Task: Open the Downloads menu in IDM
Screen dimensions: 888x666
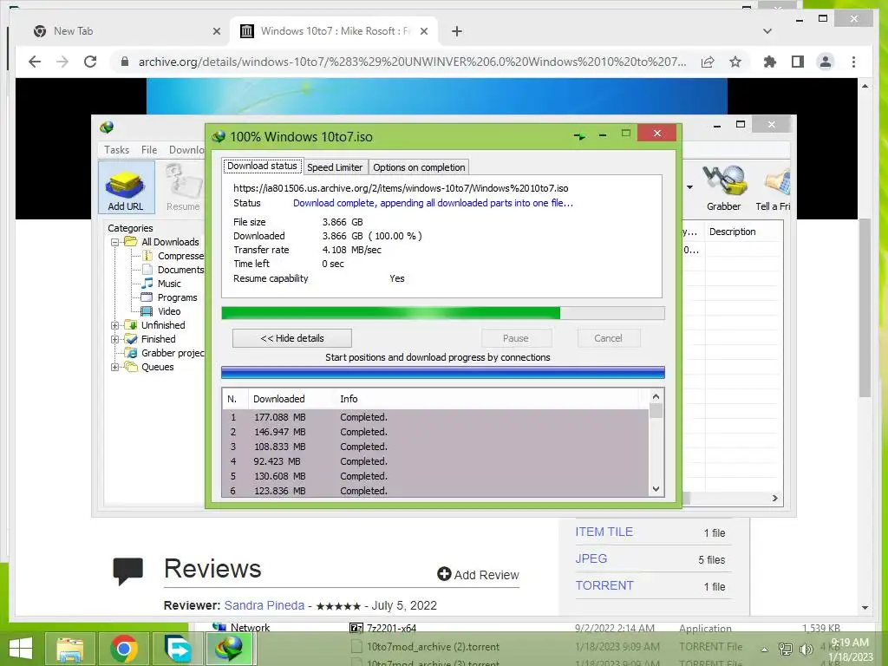Action: pyautogui.click(x=186, y=149)
